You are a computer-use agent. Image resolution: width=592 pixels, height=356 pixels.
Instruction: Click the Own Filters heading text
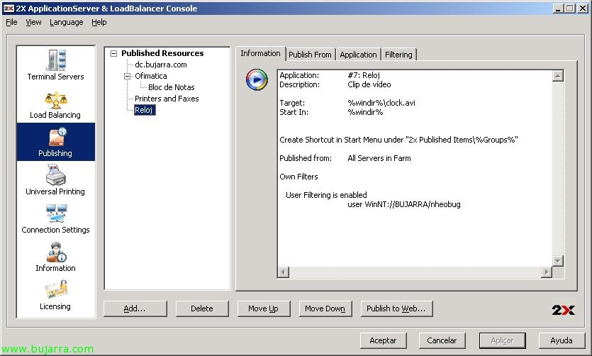point(298,177)
